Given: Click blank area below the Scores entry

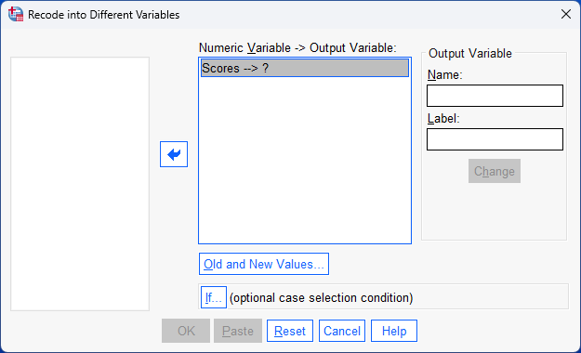Looking at the screenshot, I should [305, 160].
